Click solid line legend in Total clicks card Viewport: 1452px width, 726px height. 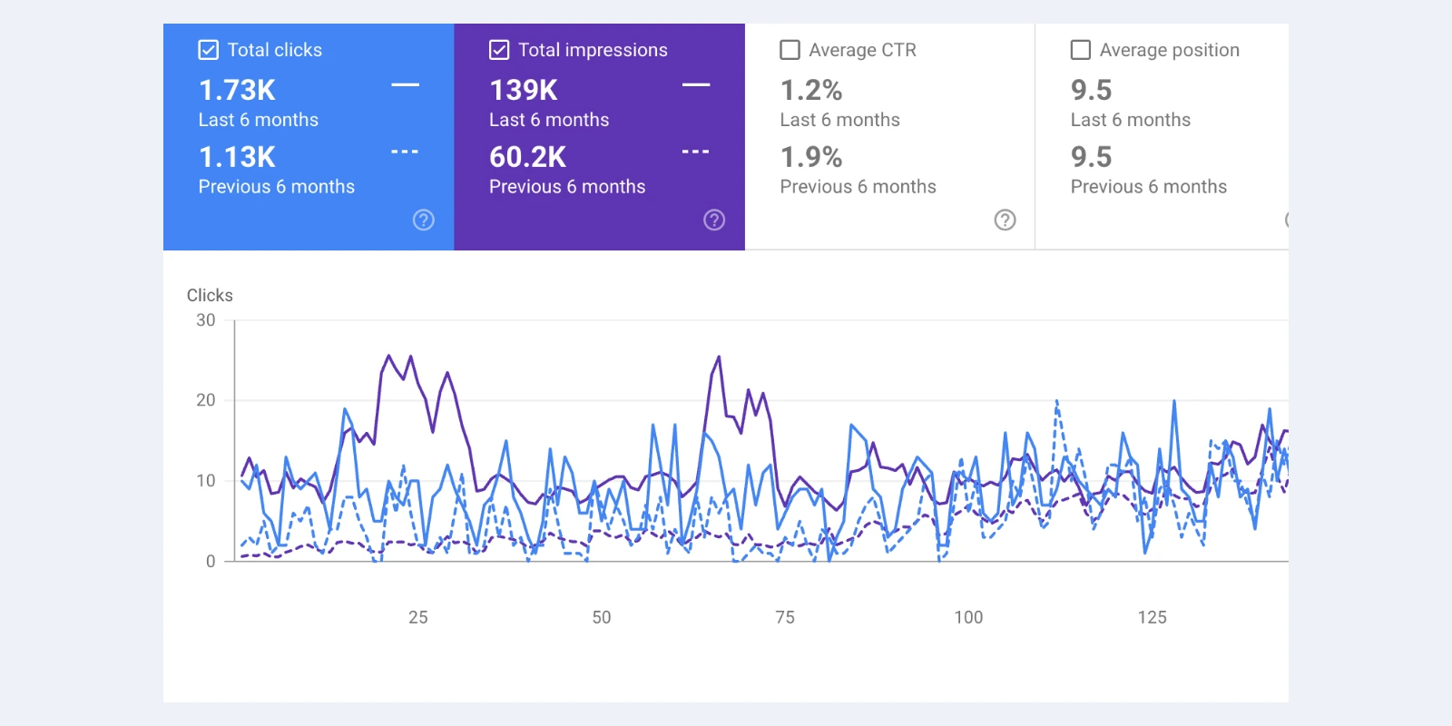405,85
